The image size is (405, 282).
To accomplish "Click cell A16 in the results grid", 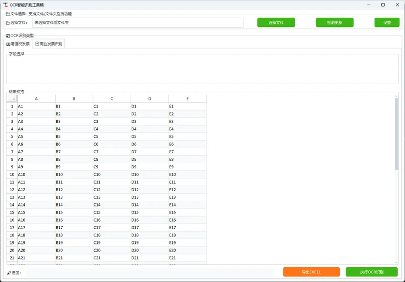I will (x=36, y=220).
